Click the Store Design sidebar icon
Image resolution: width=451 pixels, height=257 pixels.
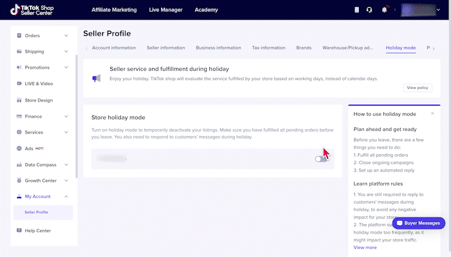[19, 100]
